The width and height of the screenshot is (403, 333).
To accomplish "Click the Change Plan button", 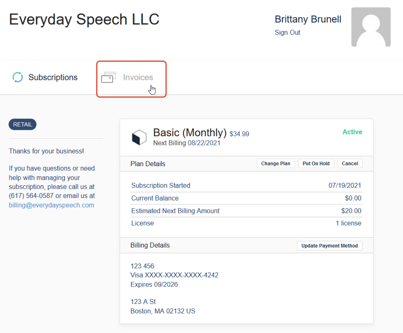I will tap(276, 164).
